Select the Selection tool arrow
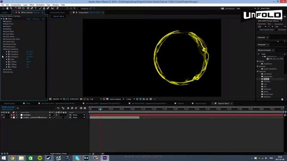 (3, 8)
